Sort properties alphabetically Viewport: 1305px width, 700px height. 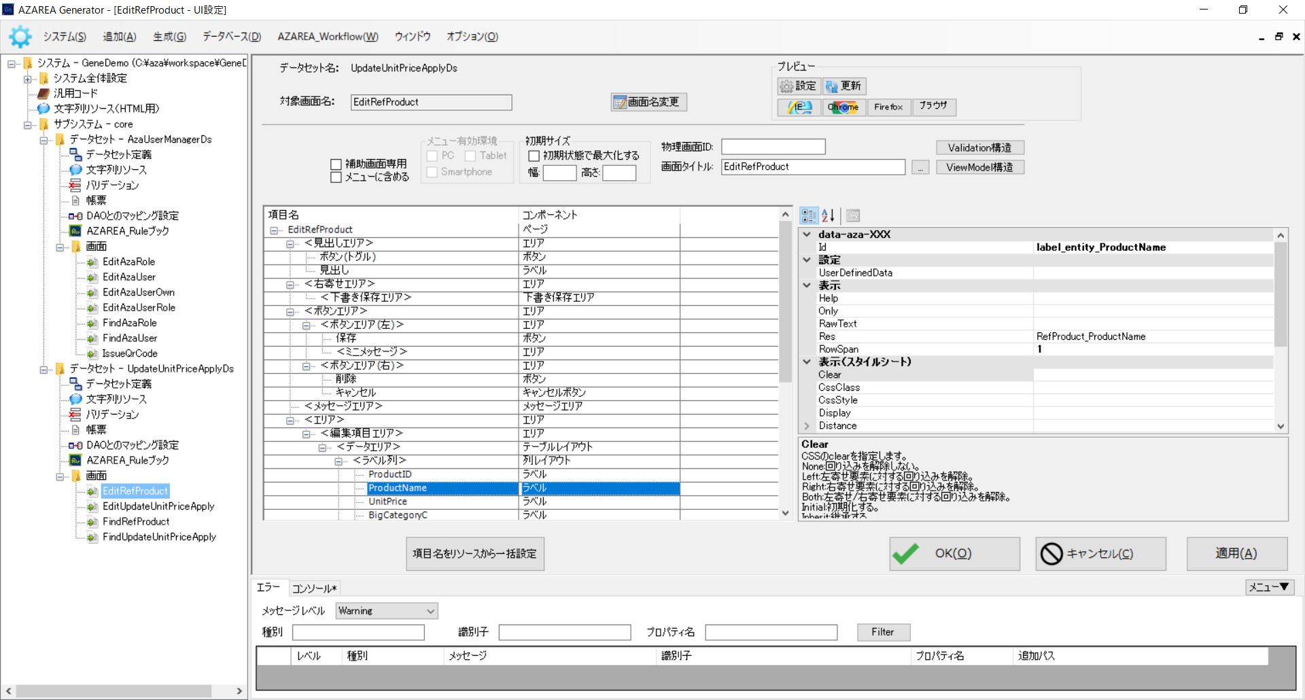coord(828,215)
